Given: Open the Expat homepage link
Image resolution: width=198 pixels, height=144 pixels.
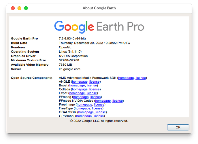Looking at the screenshot, I should coord(77,93).
